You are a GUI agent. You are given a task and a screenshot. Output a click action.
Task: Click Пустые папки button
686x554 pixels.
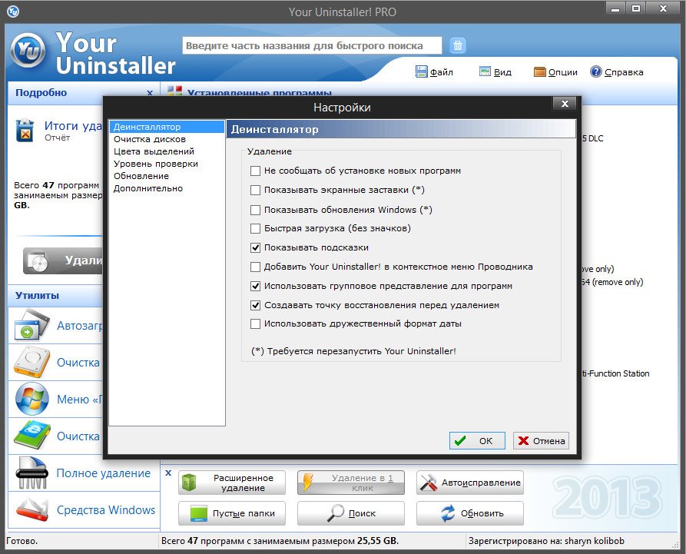(232, 513)
